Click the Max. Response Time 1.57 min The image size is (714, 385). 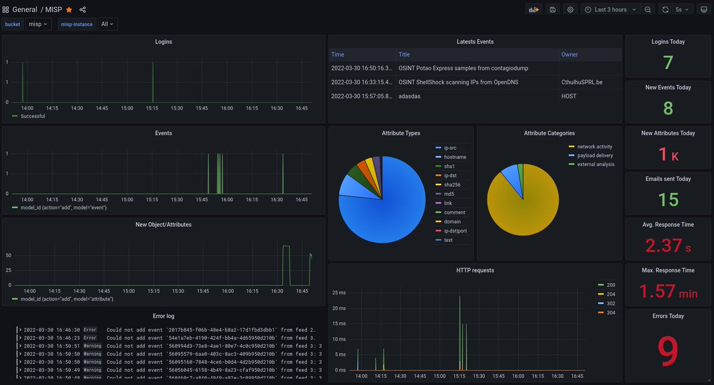tap(669, 292)
